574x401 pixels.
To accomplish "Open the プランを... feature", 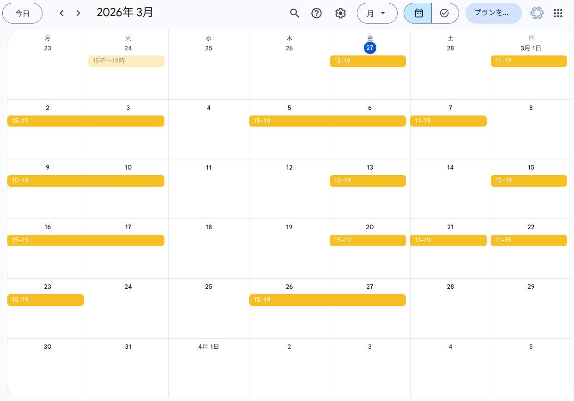I will [x=493, y=13].
